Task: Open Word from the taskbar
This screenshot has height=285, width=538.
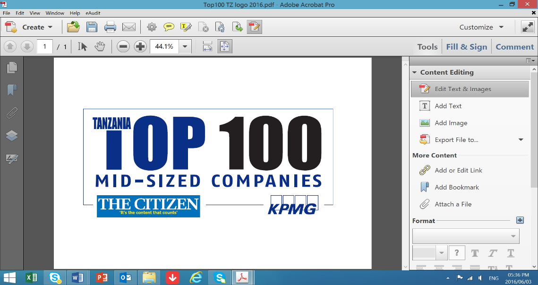Action: coord(77,277)
